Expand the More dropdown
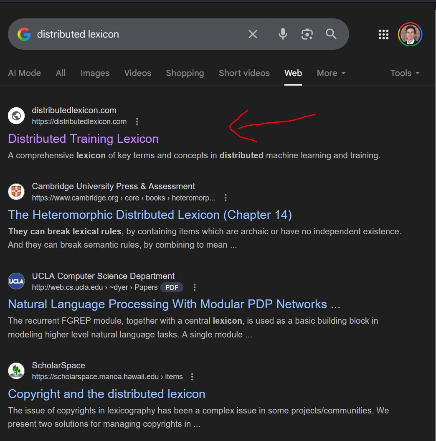Image resolution: width=436 pixels, height=441 pixels. (331, 73)
